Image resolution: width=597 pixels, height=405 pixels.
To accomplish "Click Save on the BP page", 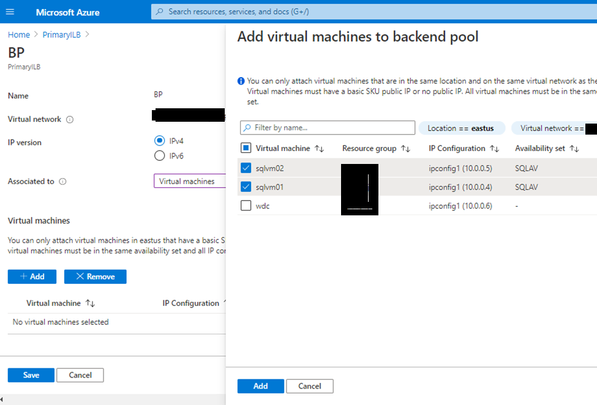I will [x=31, y=375].
